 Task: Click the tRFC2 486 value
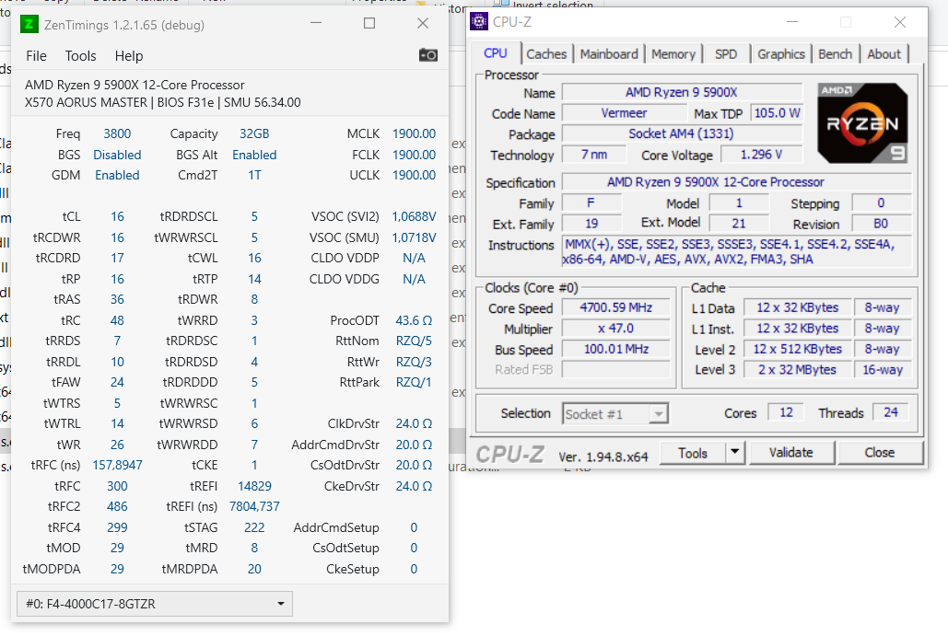(117, 506)
